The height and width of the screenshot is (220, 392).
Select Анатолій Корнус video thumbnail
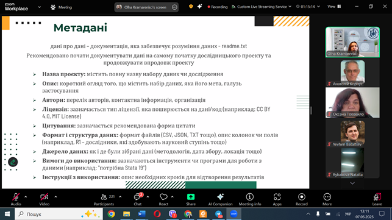[x=352, y=73]
